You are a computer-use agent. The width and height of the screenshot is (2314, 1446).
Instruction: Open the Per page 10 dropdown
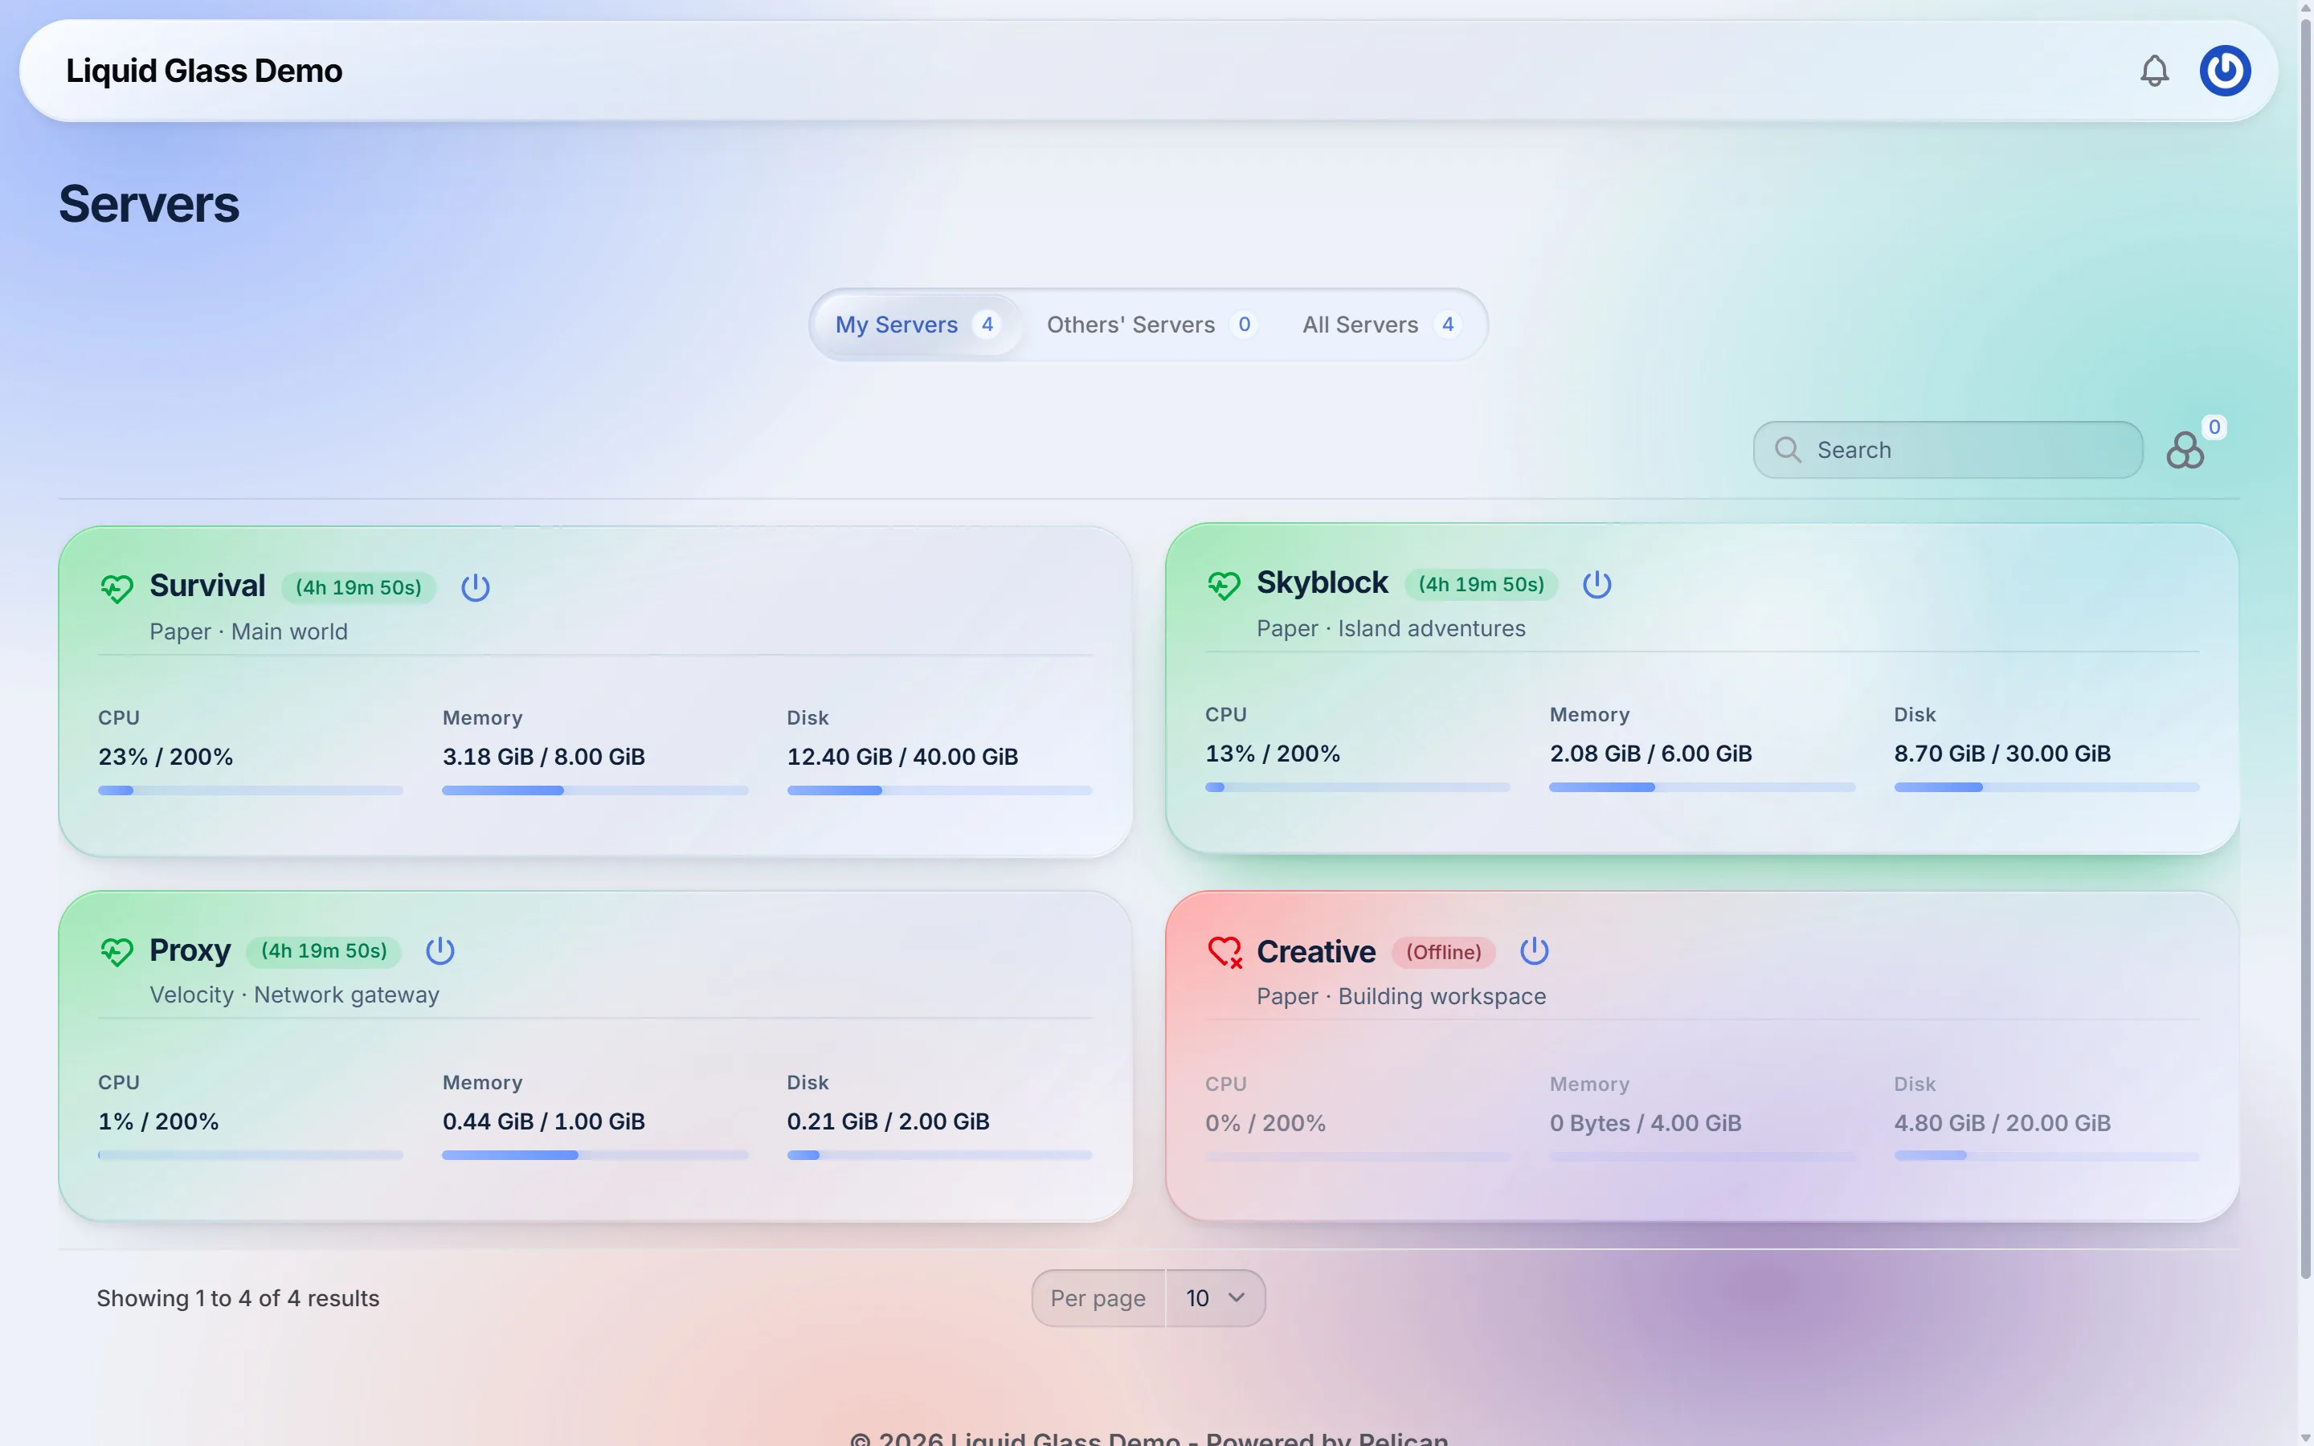point(1216,1297)
